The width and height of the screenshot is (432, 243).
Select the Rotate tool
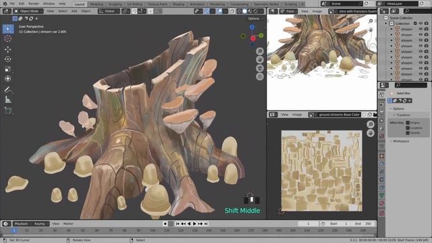point(8,59)
